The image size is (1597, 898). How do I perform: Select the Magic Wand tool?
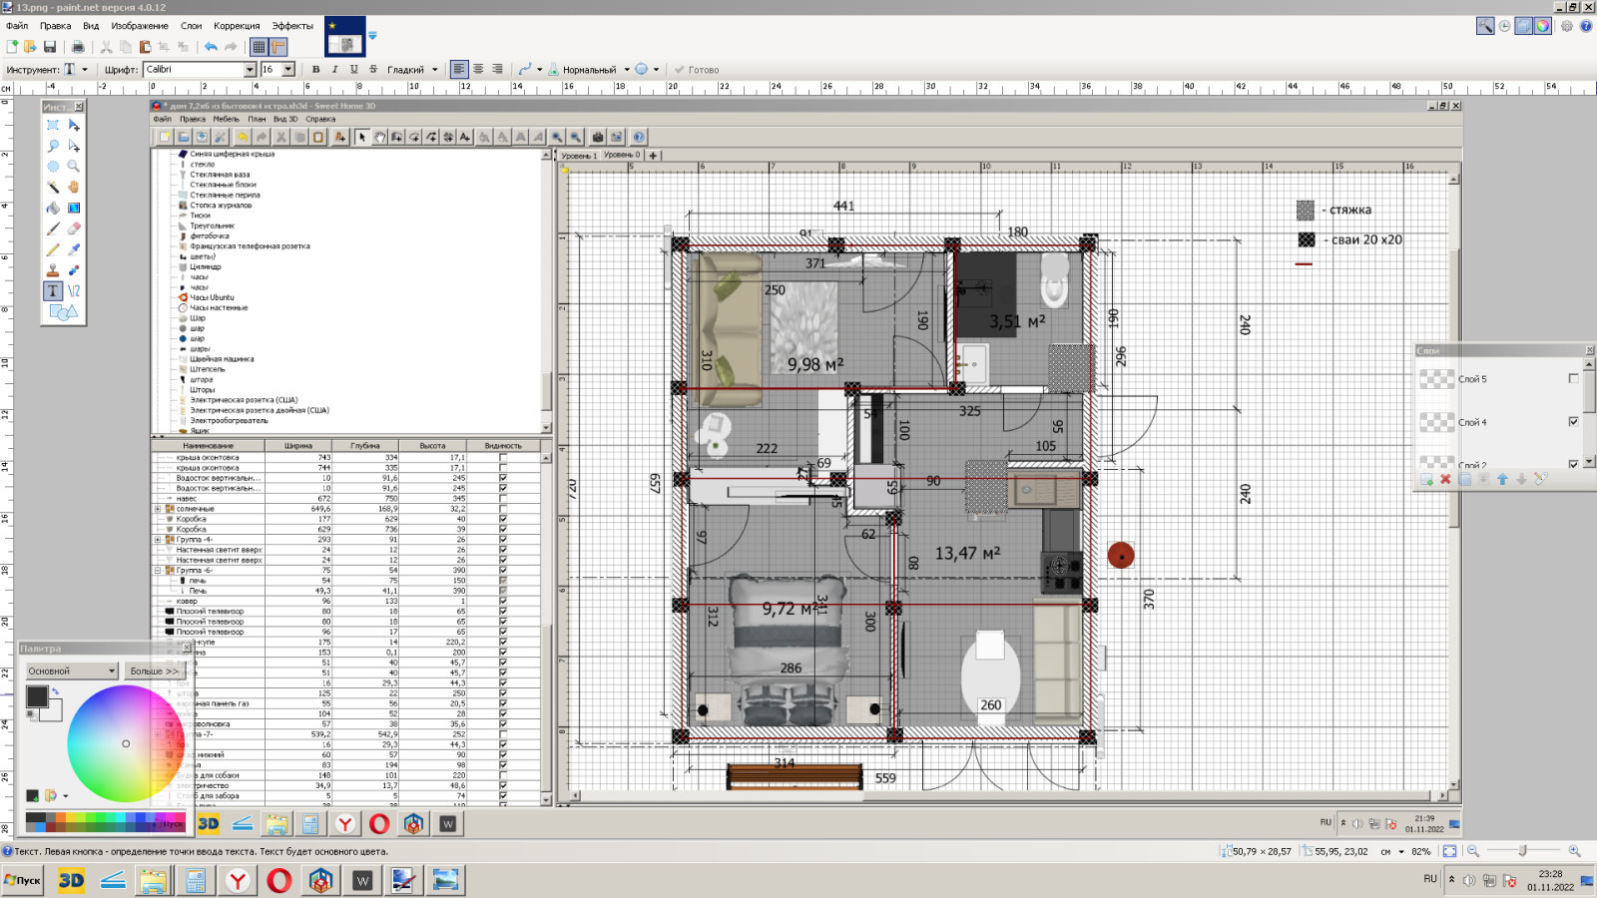click(x=53, y=188)
